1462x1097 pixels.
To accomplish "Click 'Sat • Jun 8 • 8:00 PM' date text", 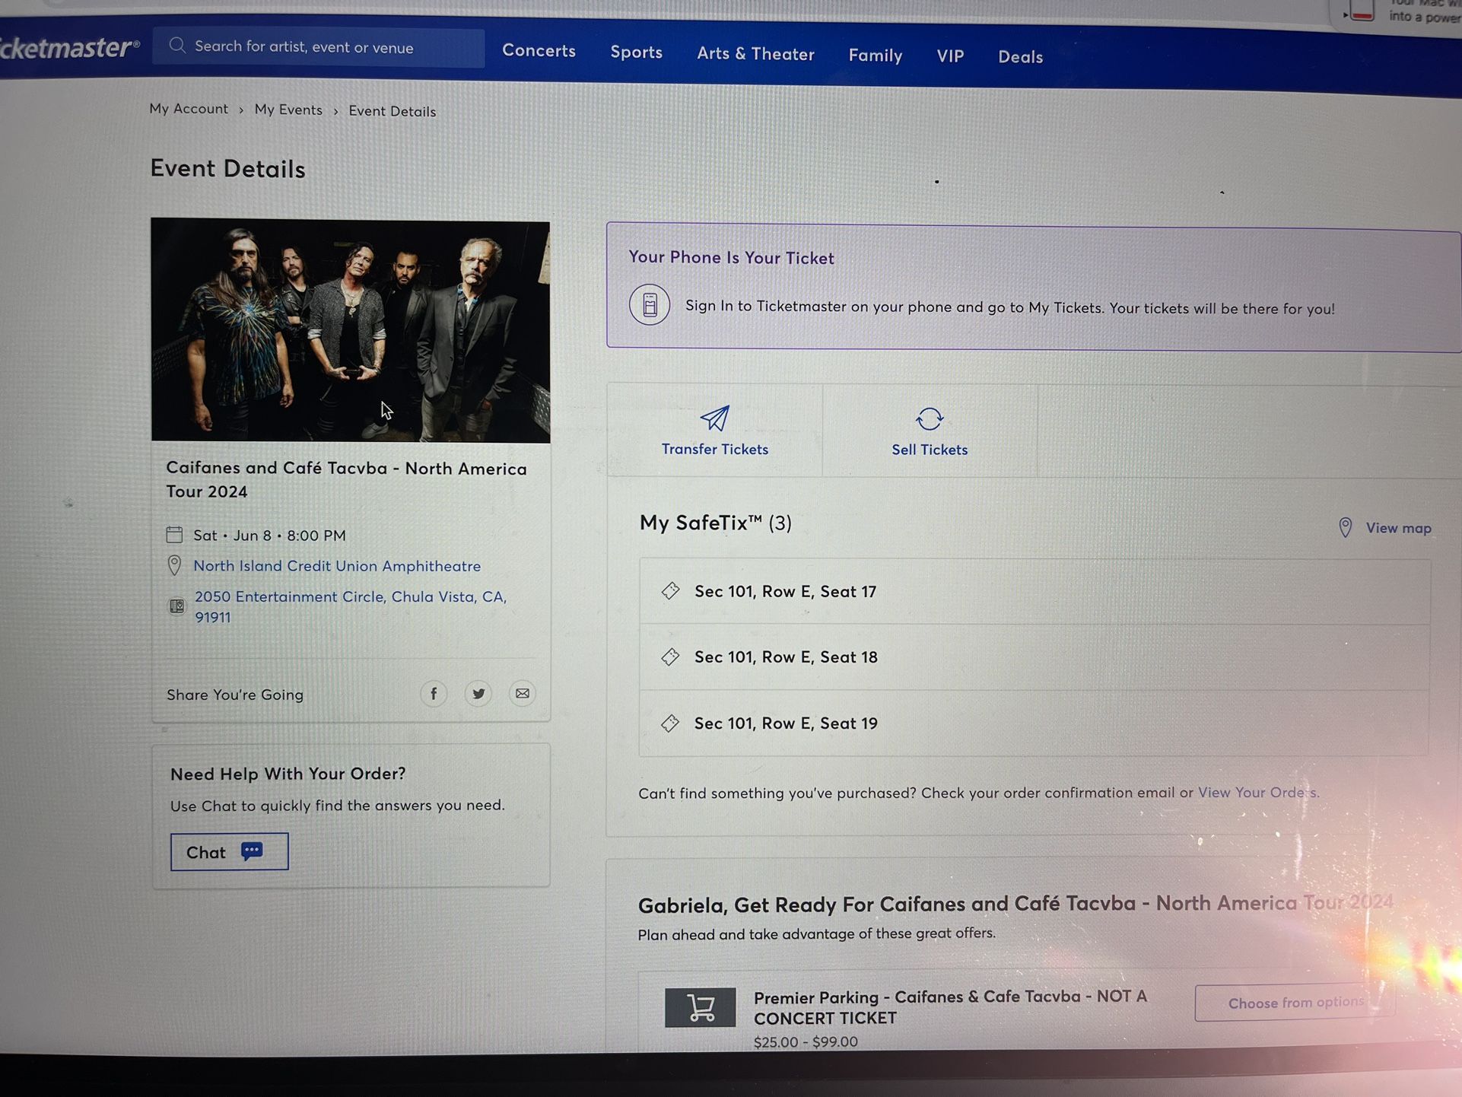I will 269,535.
